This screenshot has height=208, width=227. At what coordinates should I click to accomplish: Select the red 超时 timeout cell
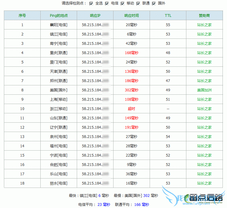pos(132,109)
